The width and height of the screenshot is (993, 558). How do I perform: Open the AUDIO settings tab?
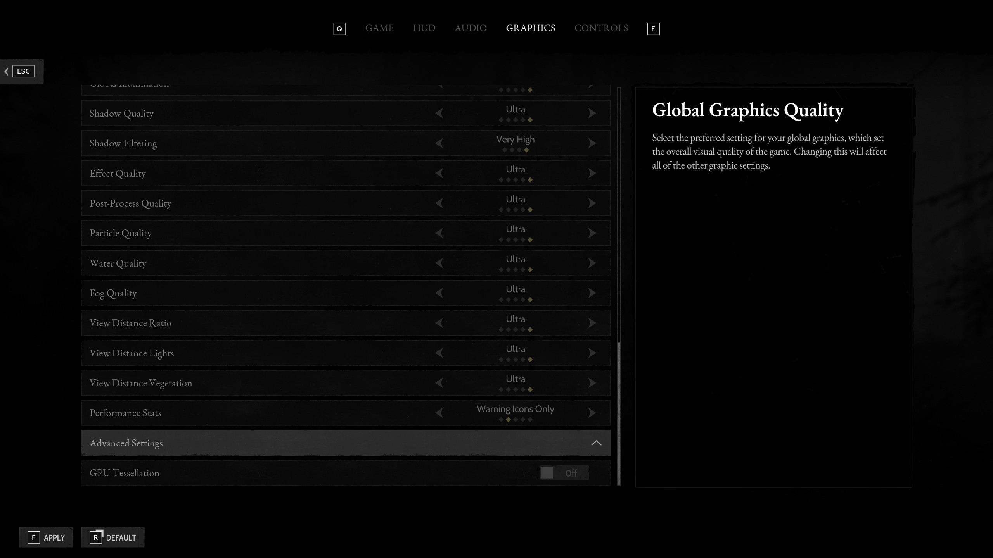click(x=471, y=28)
